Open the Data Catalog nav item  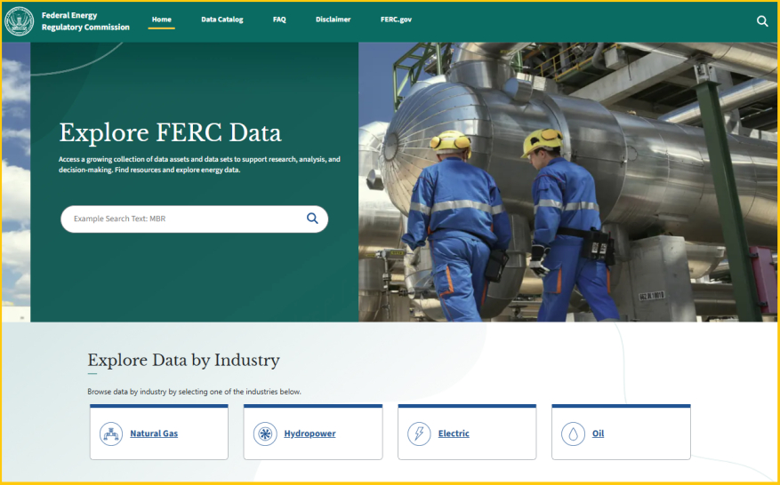pyautogui.click(x=221, y=20)
